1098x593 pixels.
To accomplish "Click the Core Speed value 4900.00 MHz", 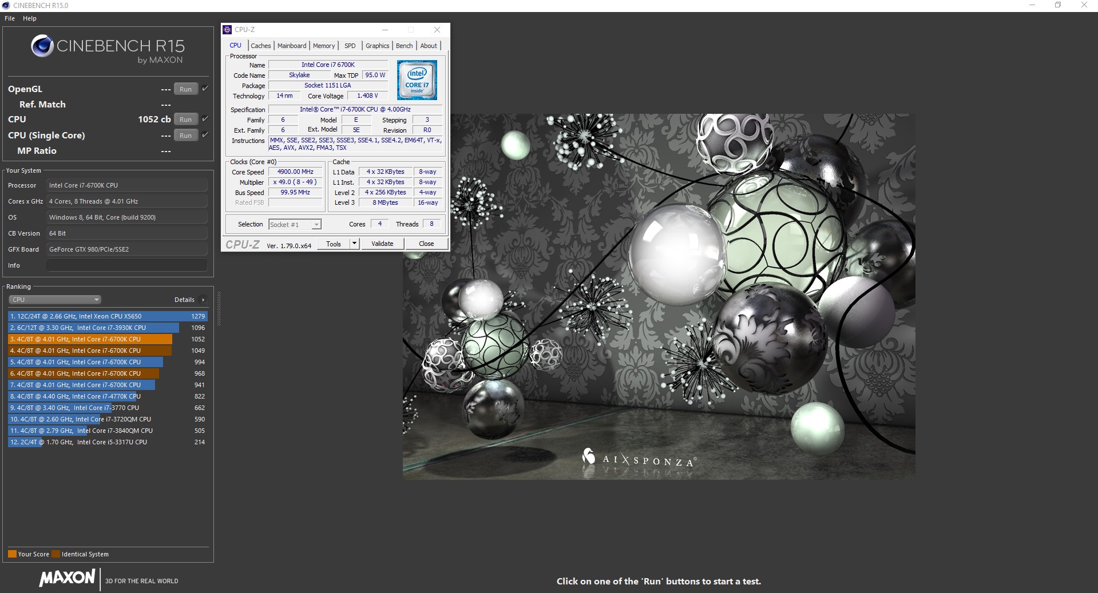I will coord(295,172).
